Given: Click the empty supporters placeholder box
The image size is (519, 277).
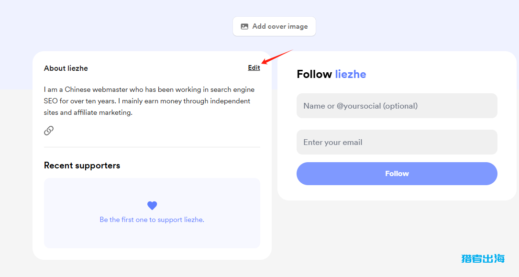Looking at the screenshot, I should [152, 213].
